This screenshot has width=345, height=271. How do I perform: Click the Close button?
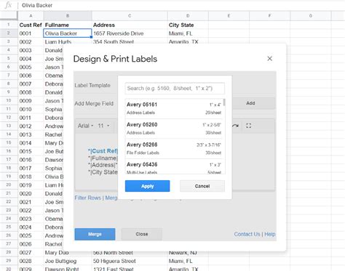[142, 234]
